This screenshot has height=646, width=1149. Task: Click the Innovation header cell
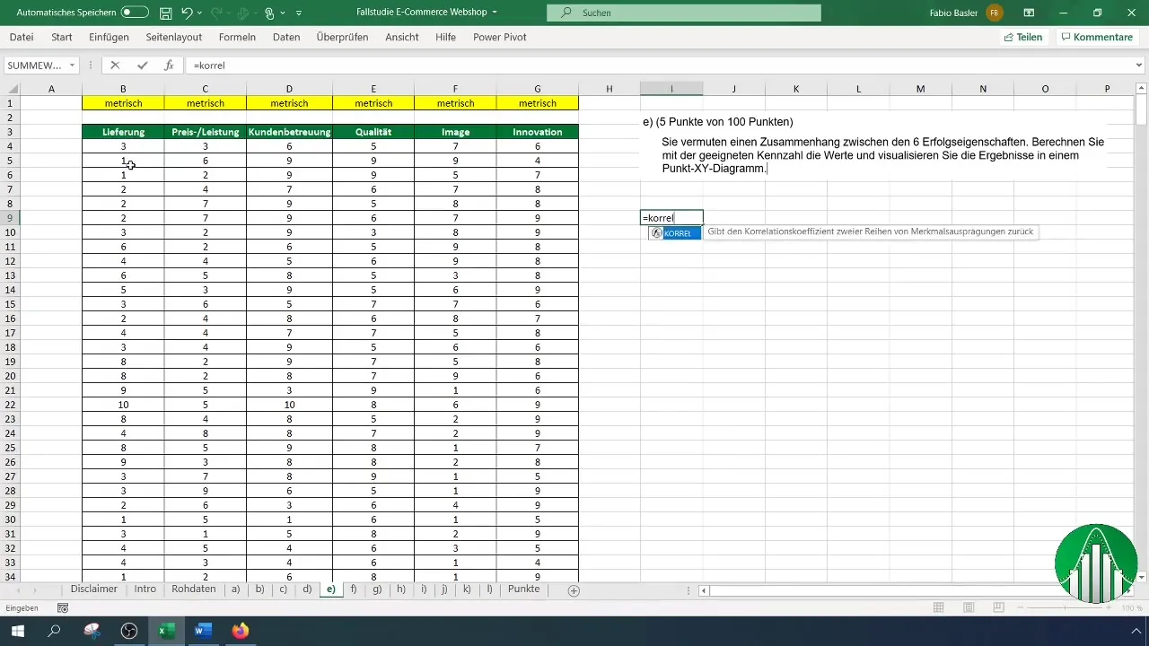pos(538,132)
